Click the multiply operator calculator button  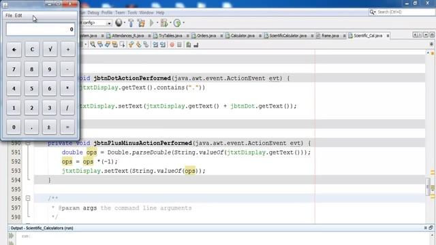click(x=67, y=88)
